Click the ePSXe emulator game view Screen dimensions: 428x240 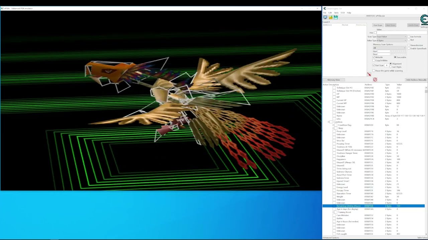click(161, 100)
